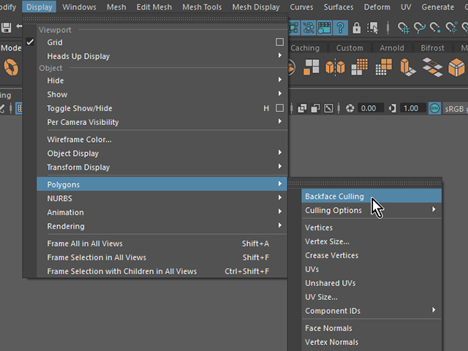Screen dimensions: 468x351
Task: Choose Frame All in All Views
Action: (162, 244)
